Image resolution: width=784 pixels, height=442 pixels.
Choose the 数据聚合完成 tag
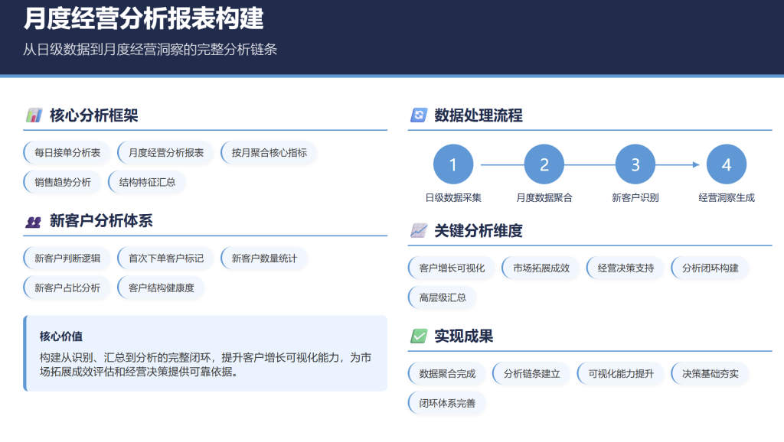tap(447, 374)
